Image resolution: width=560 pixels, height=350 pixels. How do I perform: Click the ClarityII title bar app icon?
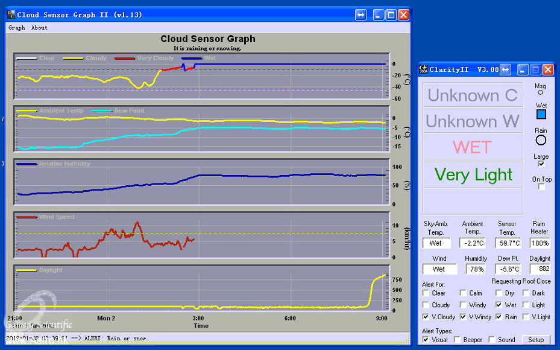pos(424,69)
